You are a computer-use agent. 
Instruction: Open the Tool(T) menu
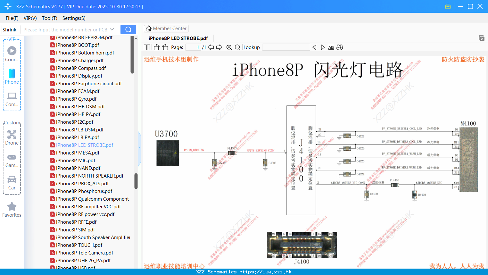(x=50, y=18)
